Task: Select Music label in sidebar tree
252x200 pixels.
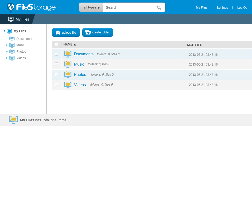Action: click(x=20, y=45)
